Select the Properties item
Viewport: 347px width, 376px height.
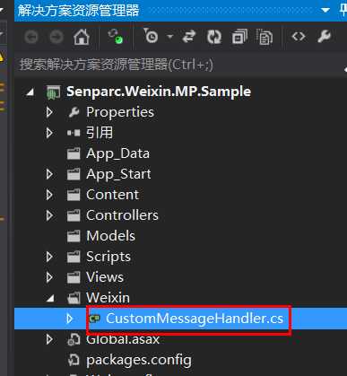[120, 112]
